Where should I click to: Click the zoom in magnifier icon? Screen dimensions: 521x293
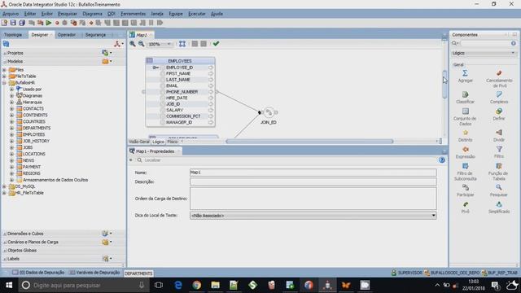pos(133,44)
